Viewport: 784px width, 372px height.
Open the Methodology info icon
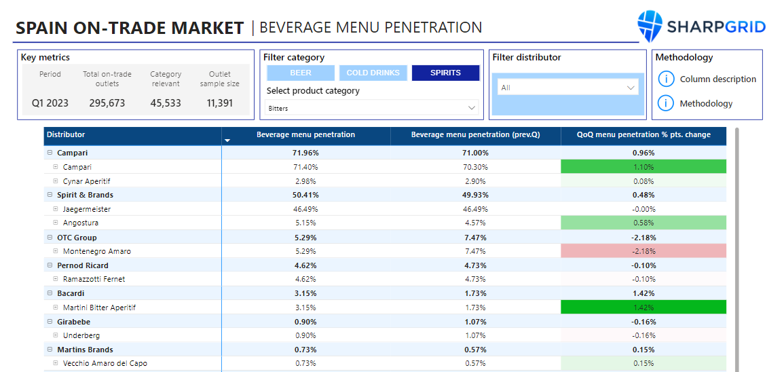(x=666, y=103)
